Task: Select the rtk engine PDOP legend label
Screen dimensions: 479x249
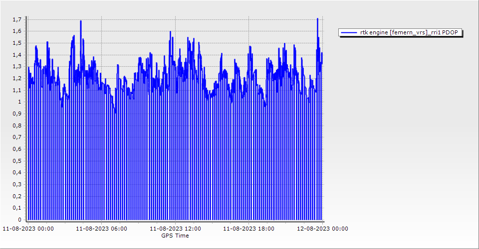Action: pyautogui.click(x=409, y=32)
